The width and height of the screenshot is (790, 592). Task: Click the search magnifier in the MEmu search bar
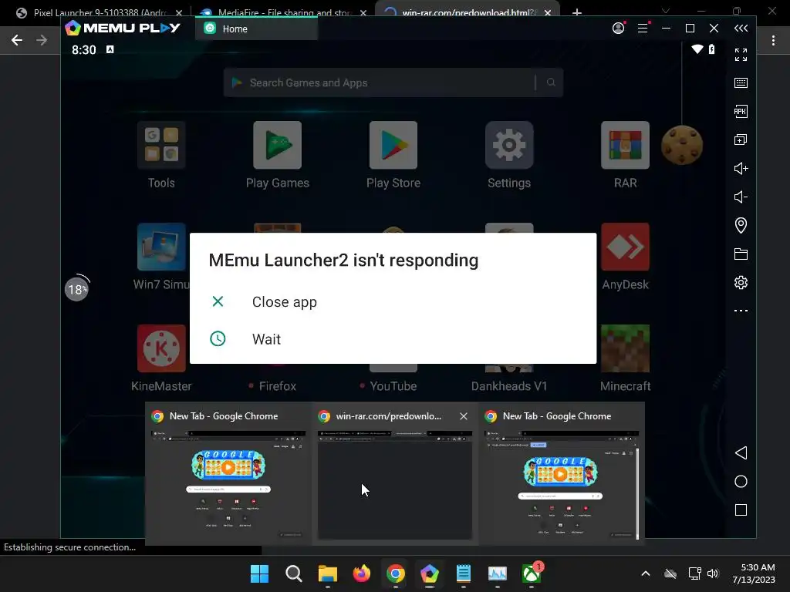[551, 82]
